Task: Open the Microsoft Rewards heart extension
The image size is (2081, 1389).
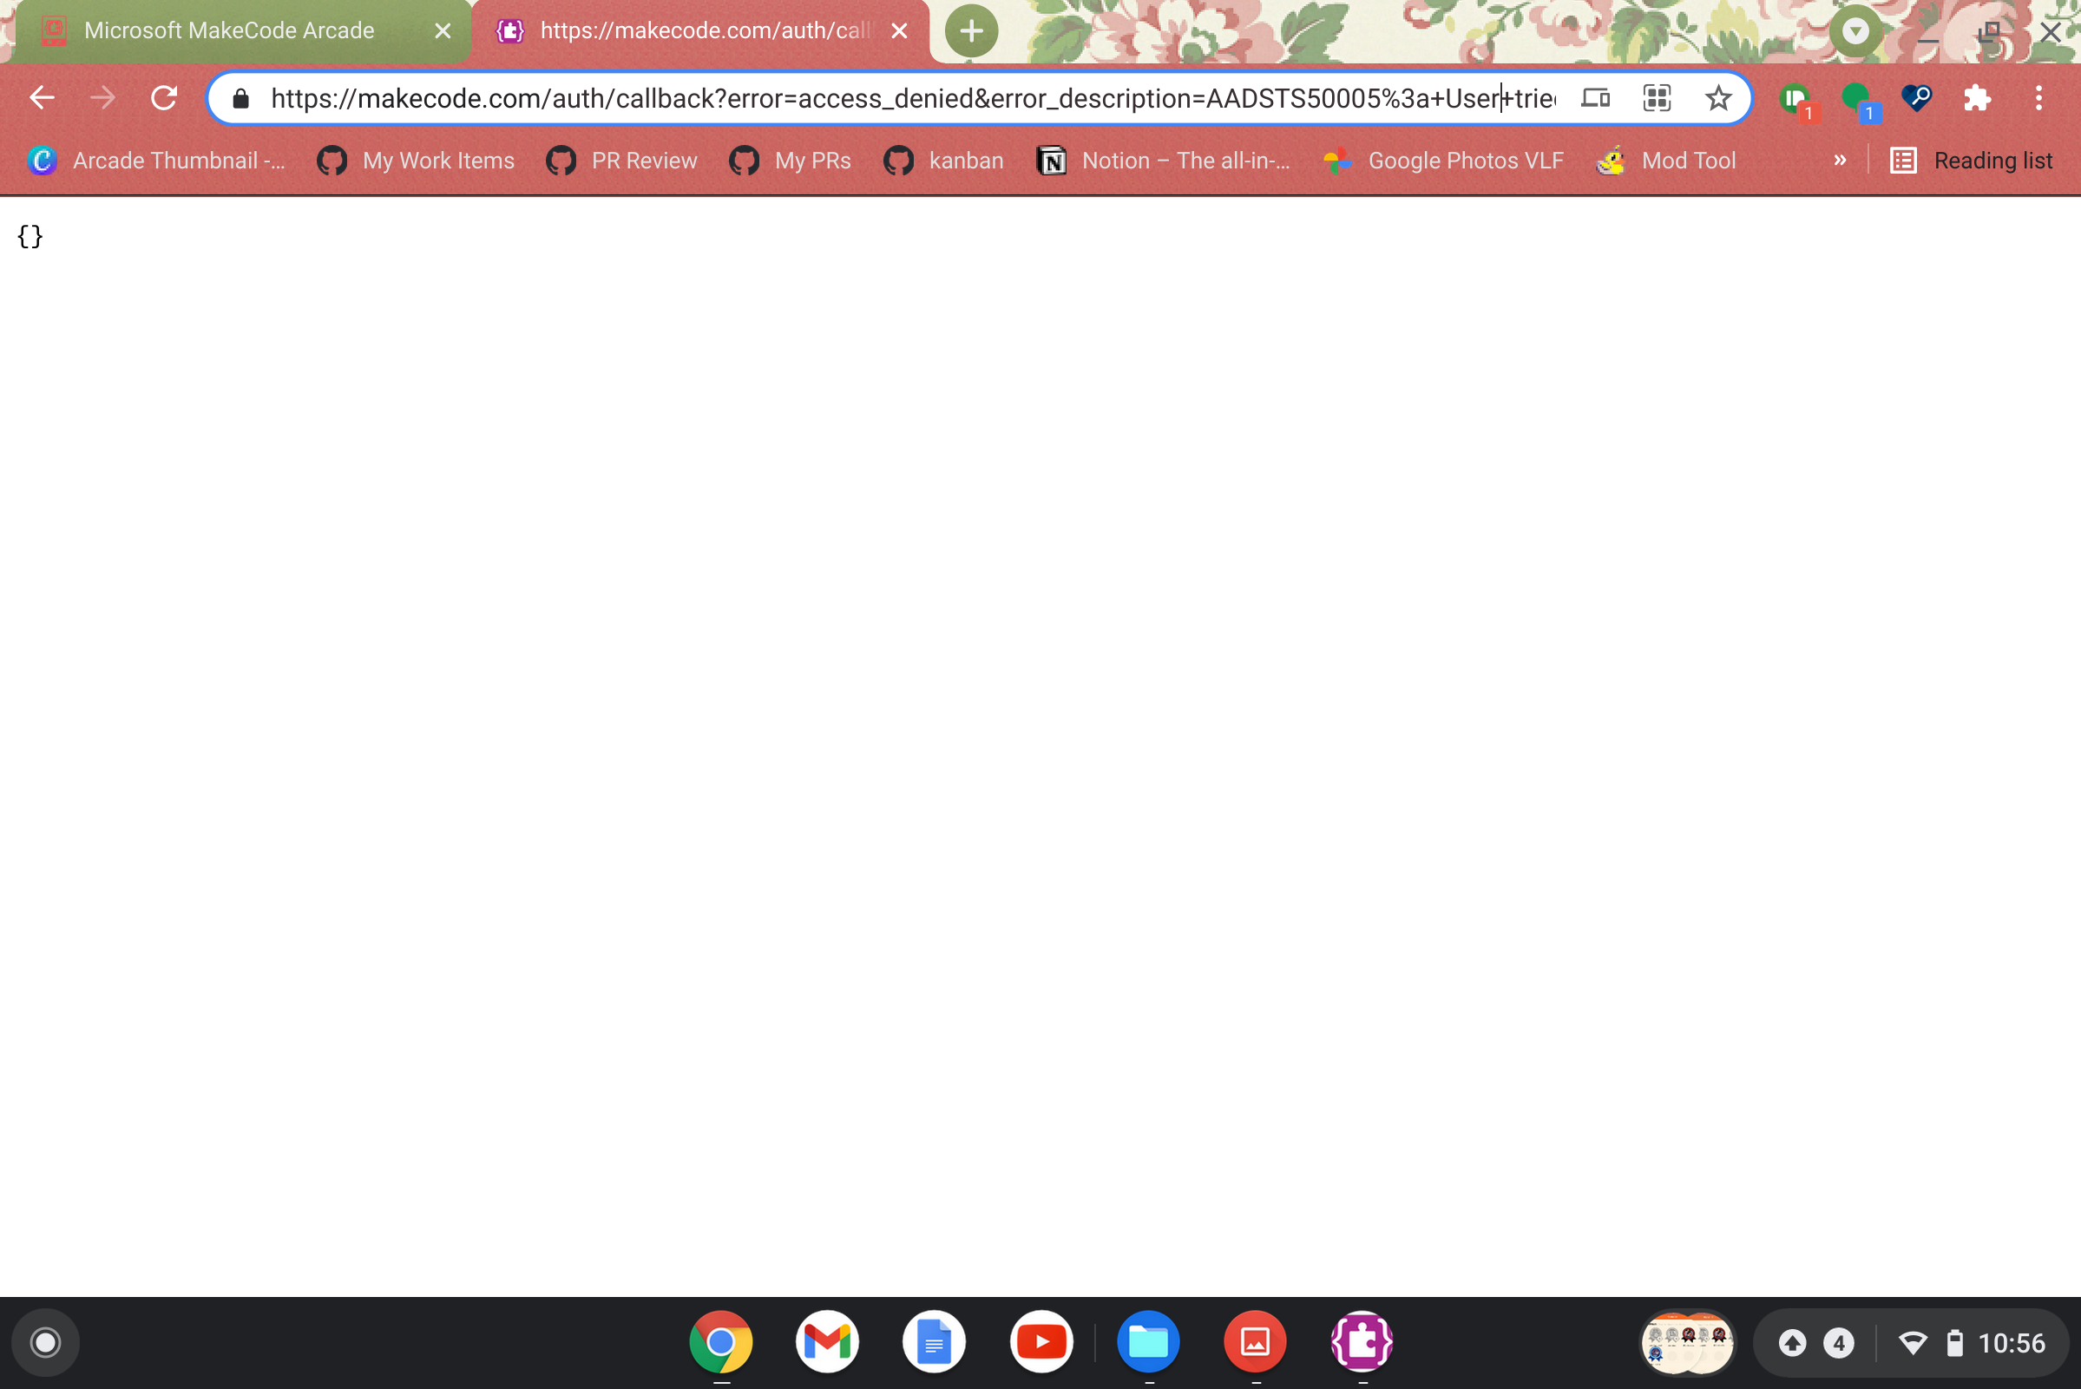Action: coord(1915,97)
